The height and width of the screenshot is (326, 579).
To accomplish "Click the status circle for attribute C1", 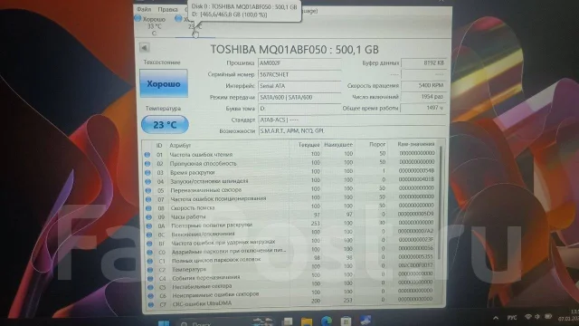I will tap(150, 261).
